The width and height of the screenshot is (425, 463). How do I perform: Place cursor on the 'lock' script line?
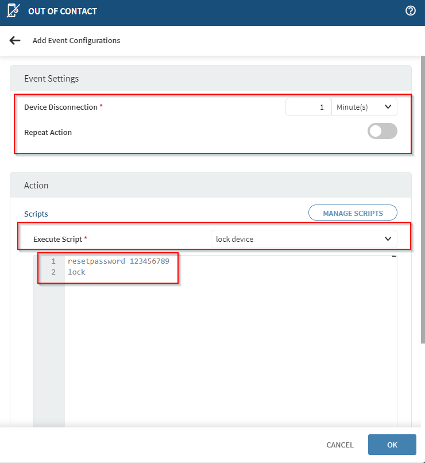point(76,272)
